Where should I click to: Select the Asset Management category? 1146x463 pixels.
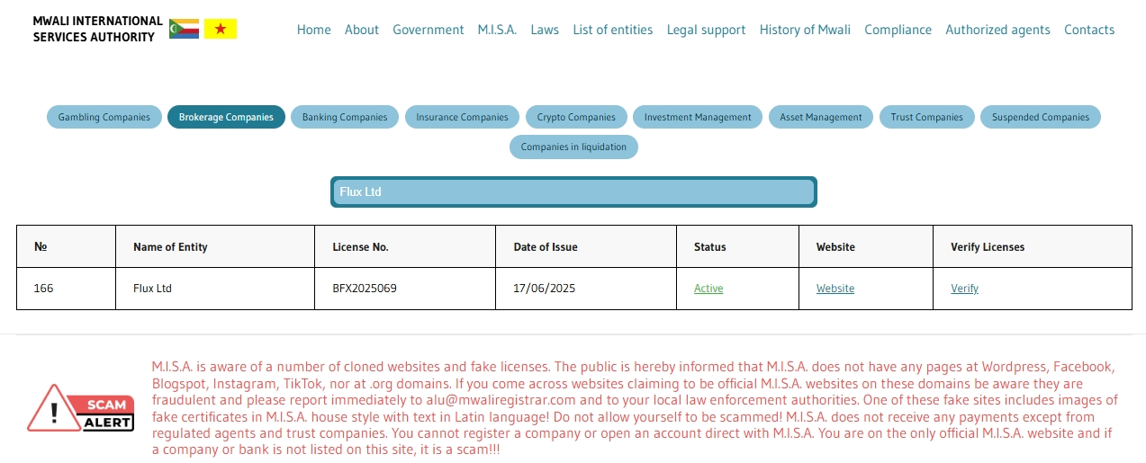tap(821, 117)
